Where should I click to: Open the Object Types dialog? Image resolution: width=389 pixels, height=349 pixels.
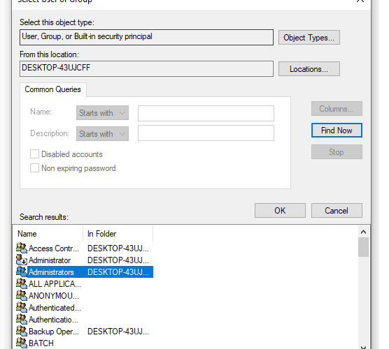coord(309,38)
